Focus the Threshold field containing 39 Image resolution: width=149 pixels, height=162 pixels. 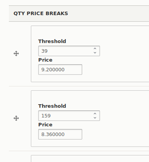point(69,51)
